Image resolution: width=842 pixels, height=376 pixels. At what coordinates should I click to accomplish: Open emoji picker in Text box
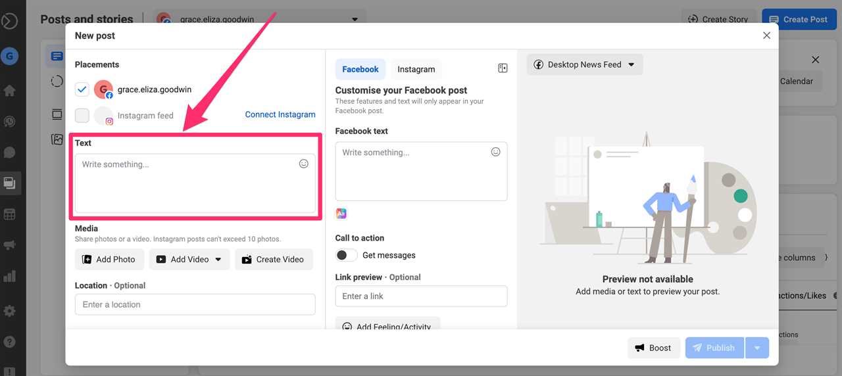click(304, 164)
